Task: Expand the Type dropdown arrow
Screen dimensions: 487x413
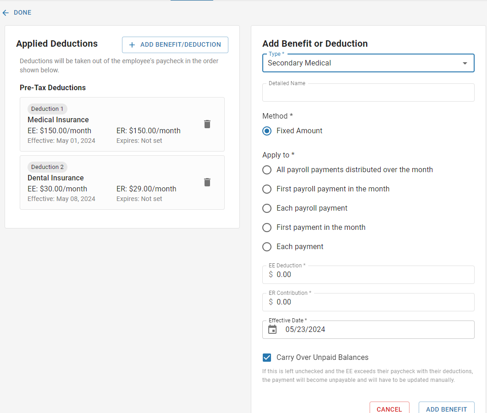Action: [465, 63]
